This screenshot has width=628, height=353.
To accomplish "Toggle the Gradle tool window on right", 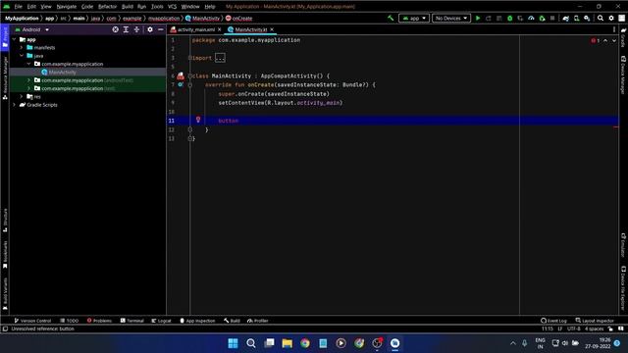I will point(623,37).
